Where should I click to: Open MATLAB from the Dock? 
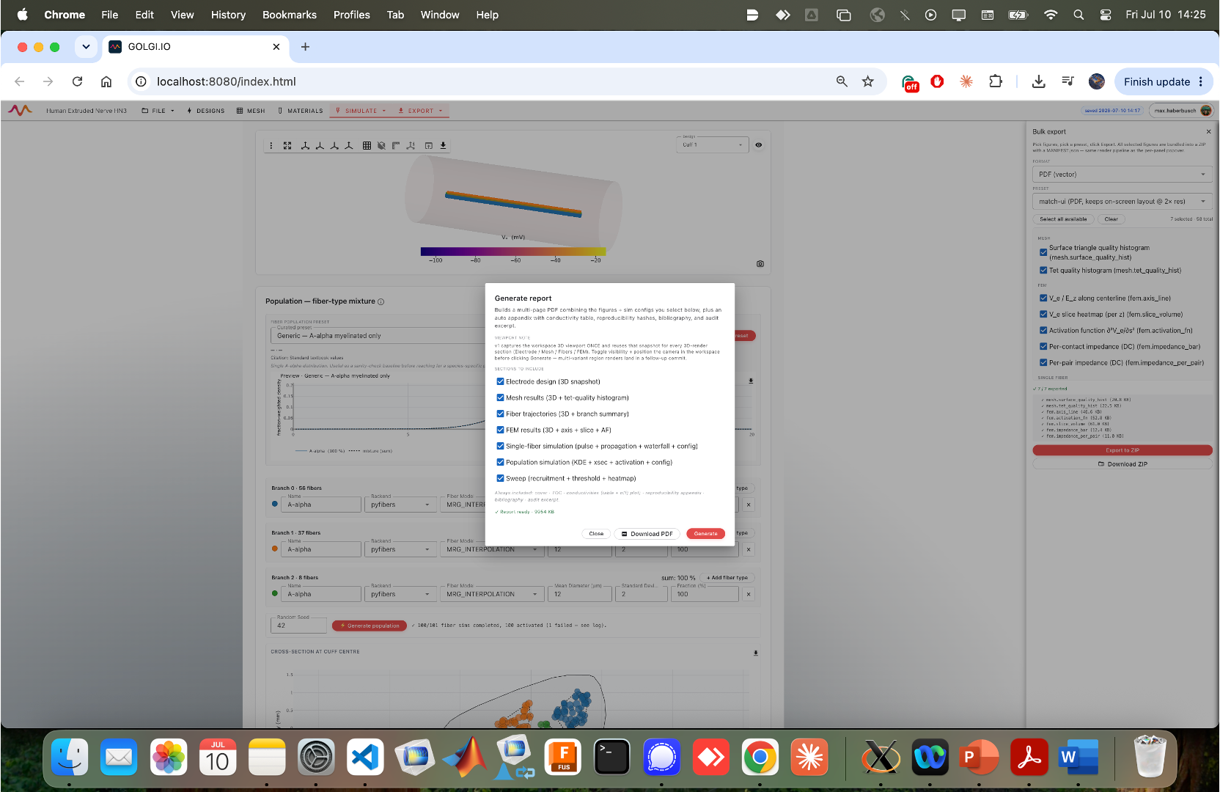tap(466, 758)
